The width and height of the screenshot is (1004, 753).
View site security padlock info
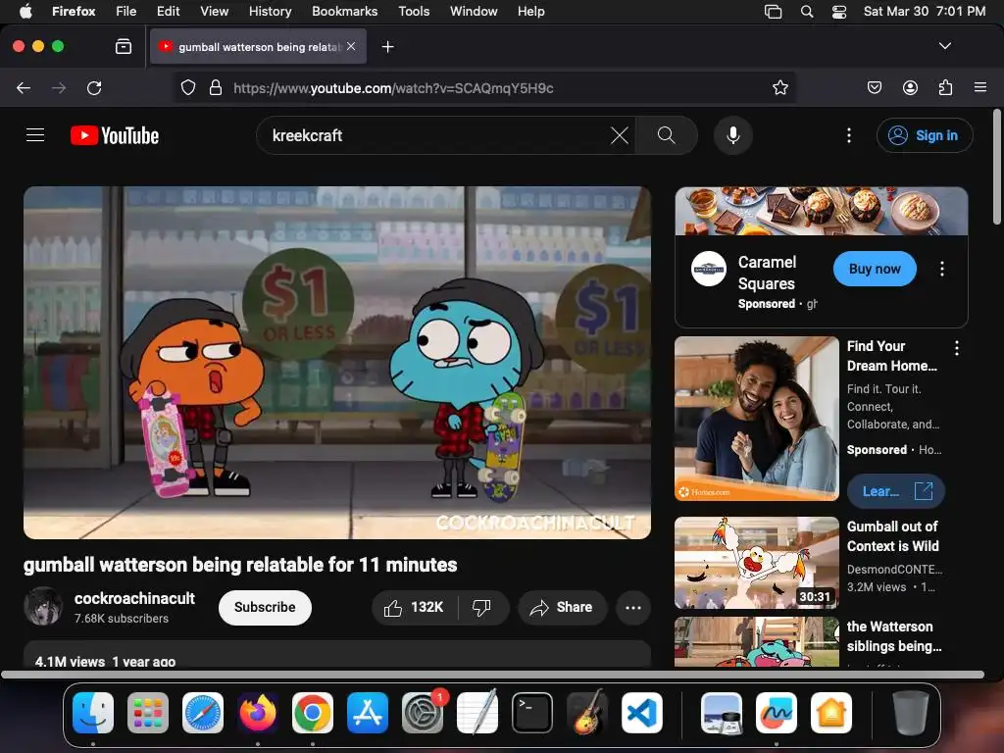(x=216, y=87)
